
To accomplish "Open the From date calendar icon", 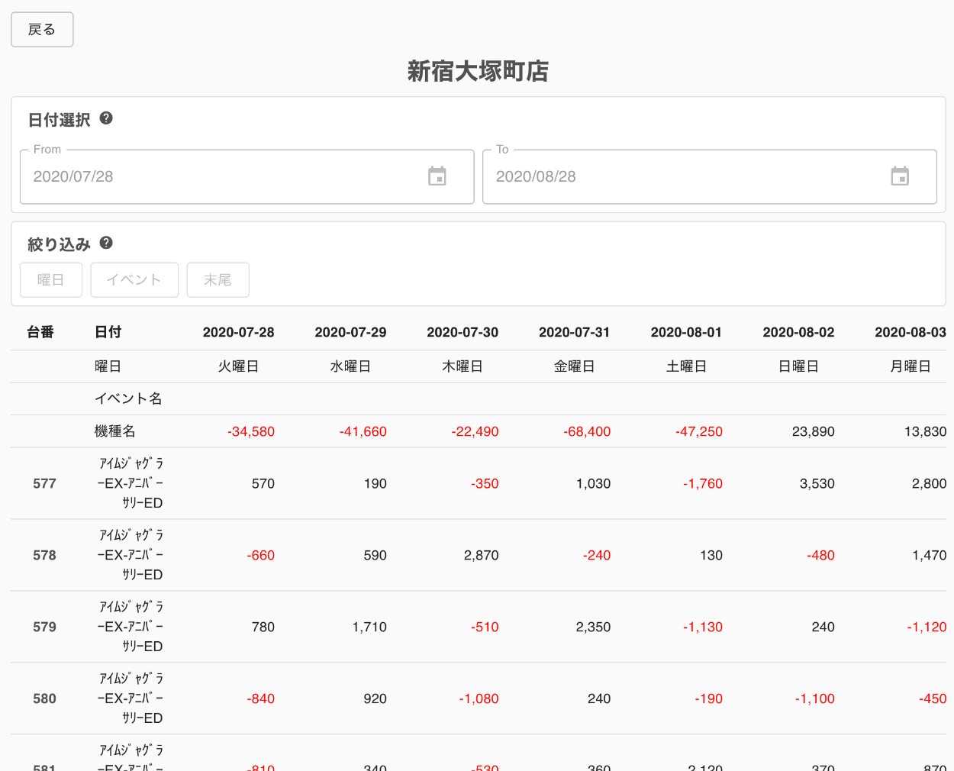I will [437, 176].
